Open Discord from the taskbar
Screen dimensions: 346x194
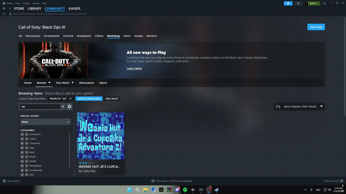(177, 190)
